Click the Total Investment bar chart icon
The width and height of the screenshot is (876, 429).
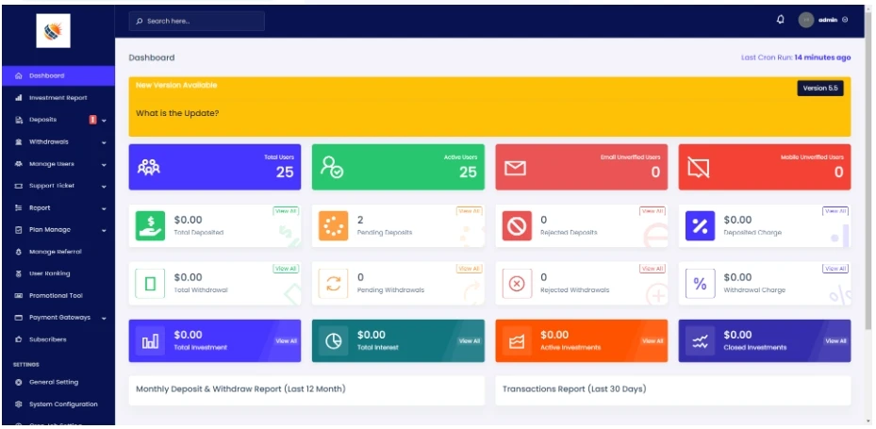click(150, 341)
